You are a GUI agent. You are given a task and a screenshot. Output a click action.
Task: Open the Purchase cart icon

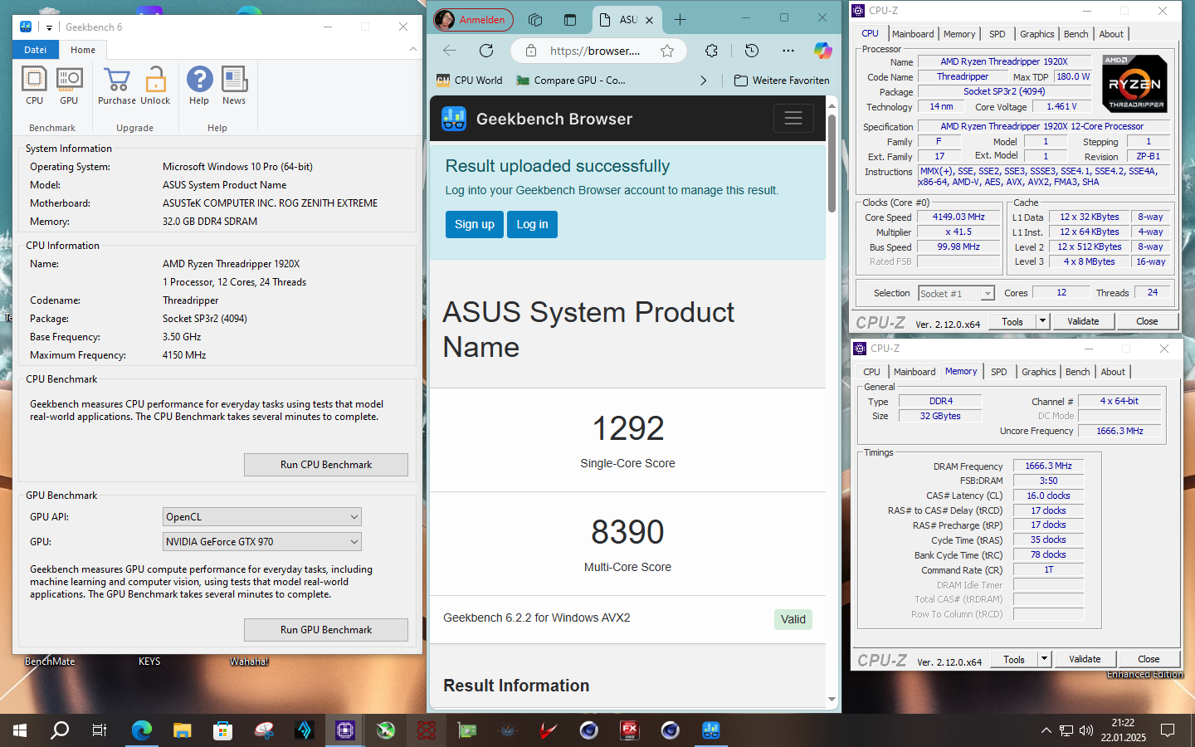coord(117,85)
